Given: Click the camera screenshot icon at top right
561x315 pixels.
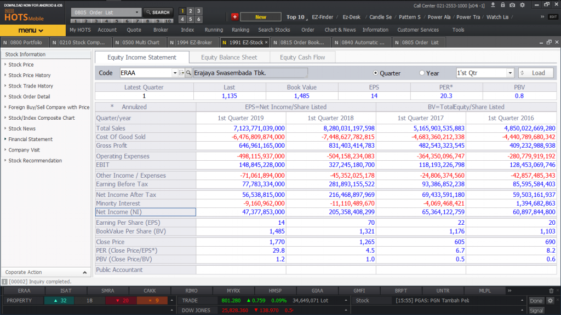Looking at the screenshot, I should (512, 5).
